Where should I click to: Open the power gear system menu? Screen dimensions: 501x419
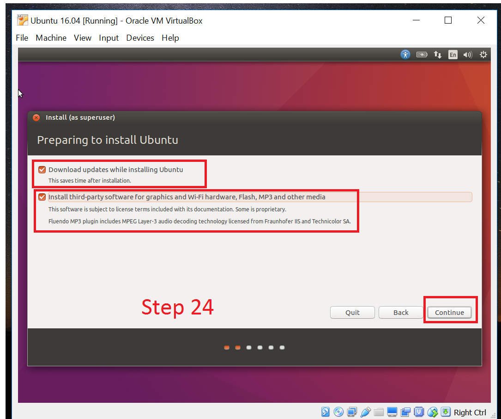483,55
